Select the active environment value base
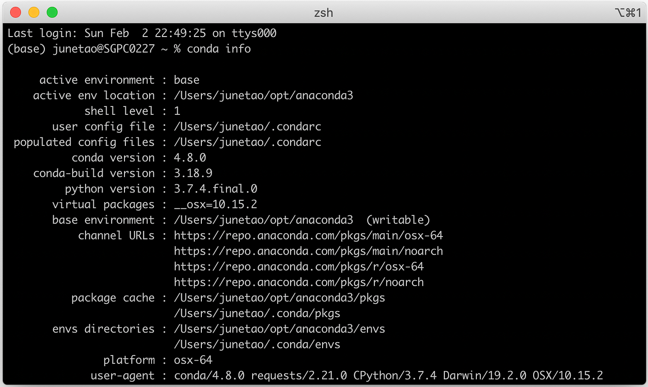Screen dimensions: 648x387 [x=187, y=80]
